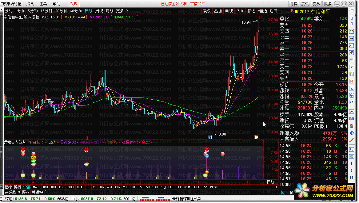
Task: Click the F12 trading icon in sidebar
Action: click(x=351, y=88)
